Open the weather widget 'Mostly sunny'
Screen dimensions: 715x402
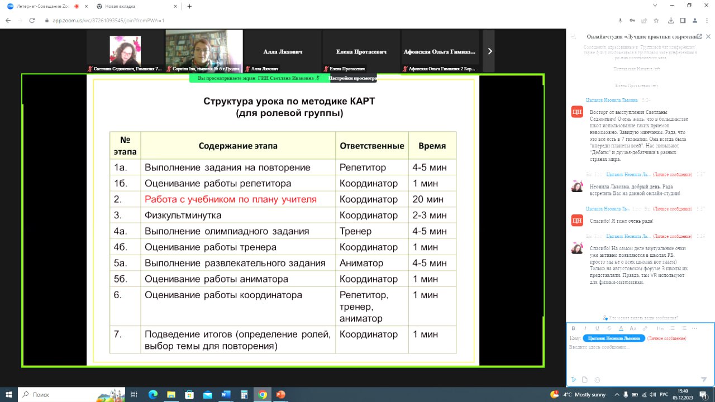(x=578, y=394)
